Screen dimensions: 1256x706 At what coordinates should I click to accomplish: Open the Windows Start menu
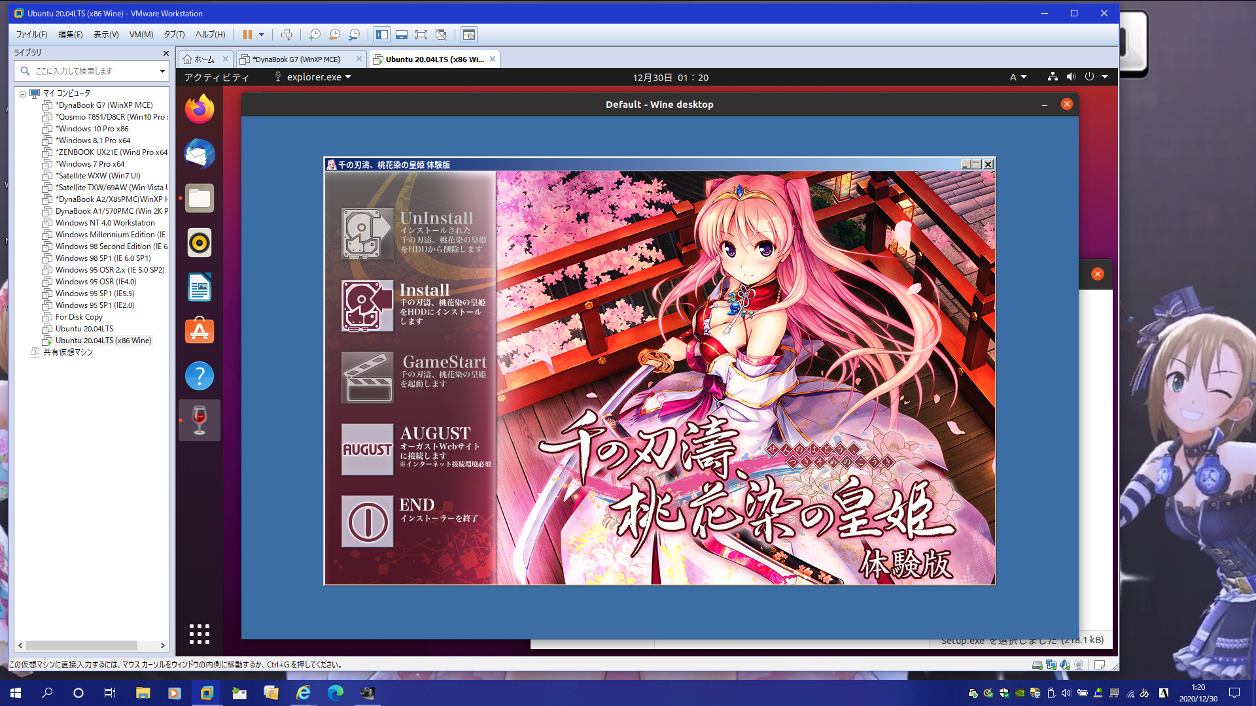[16, 693]
